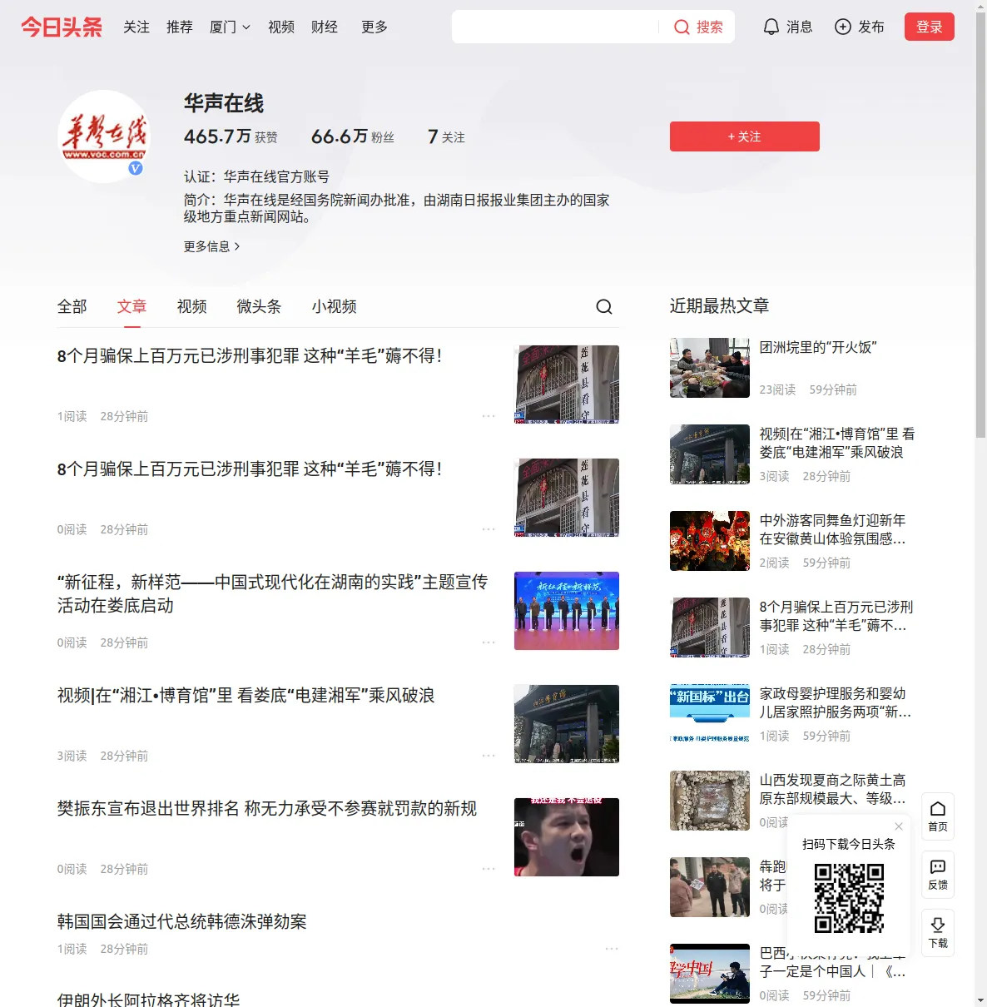Open article 伊朗外长阿拉格齐将访华
The image size is (987, 1007).
(x=149, y=999)
